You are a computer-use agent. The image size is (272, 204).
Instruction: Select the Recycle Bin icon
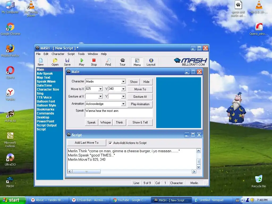pos(259,181)
